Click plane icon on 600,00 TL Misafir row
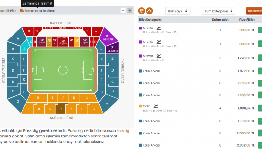The image size is (262, 150). click(159, 28)
